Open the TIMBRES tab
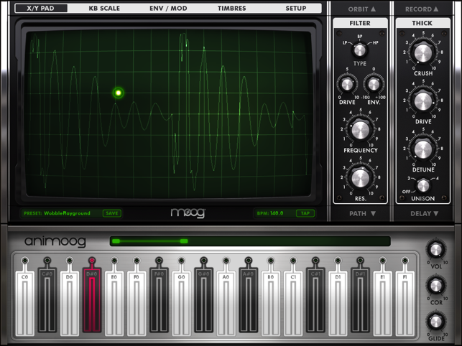 tap(231, 9)
